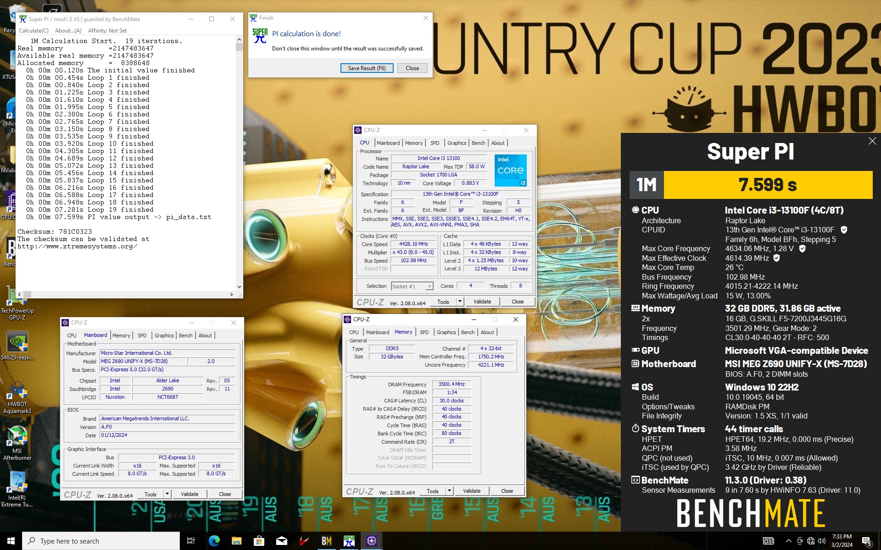Click the 7.599 s result score
Viewport: 881px width, 550px height.
click(x=768, y=185)
